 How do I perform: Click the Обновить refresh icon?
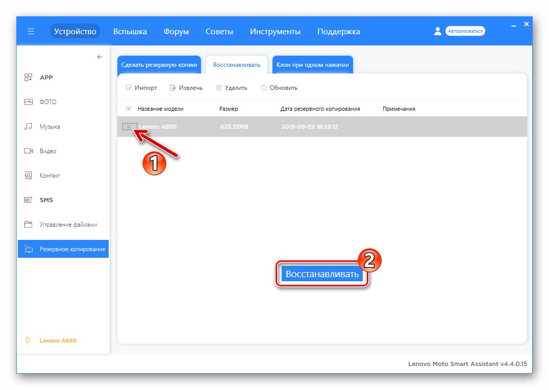[x=264, y=88]
